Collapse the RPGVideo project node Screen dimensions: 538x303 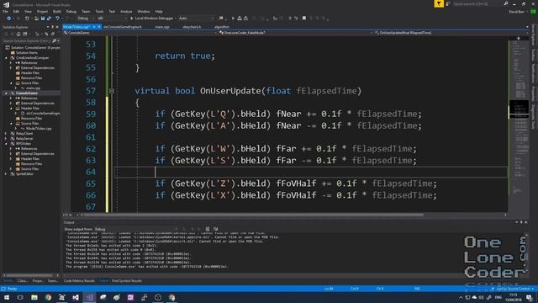pyautogui.click(x=6, y=144)
